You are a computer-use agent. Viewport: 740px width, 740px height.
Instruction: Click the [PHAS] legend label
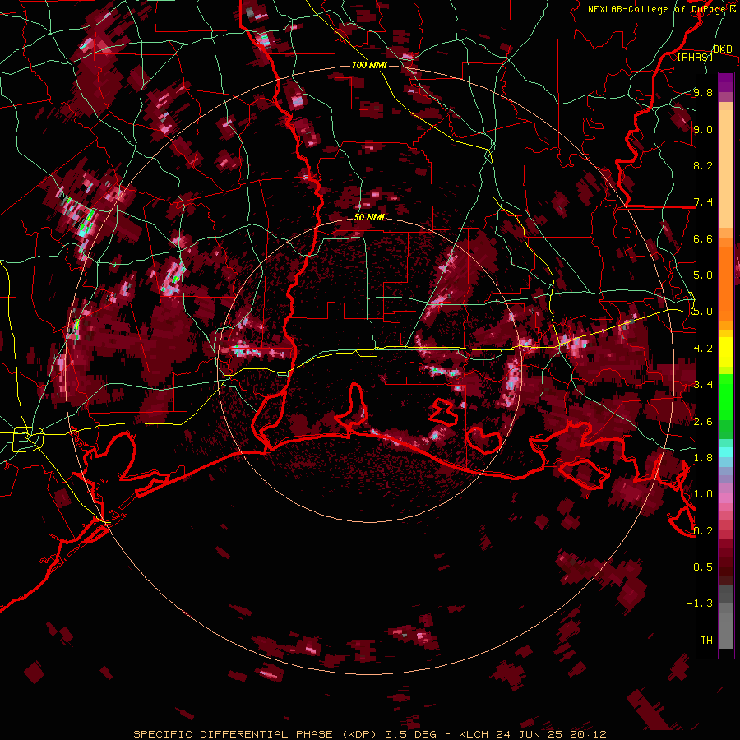click(x=695, y=57)
